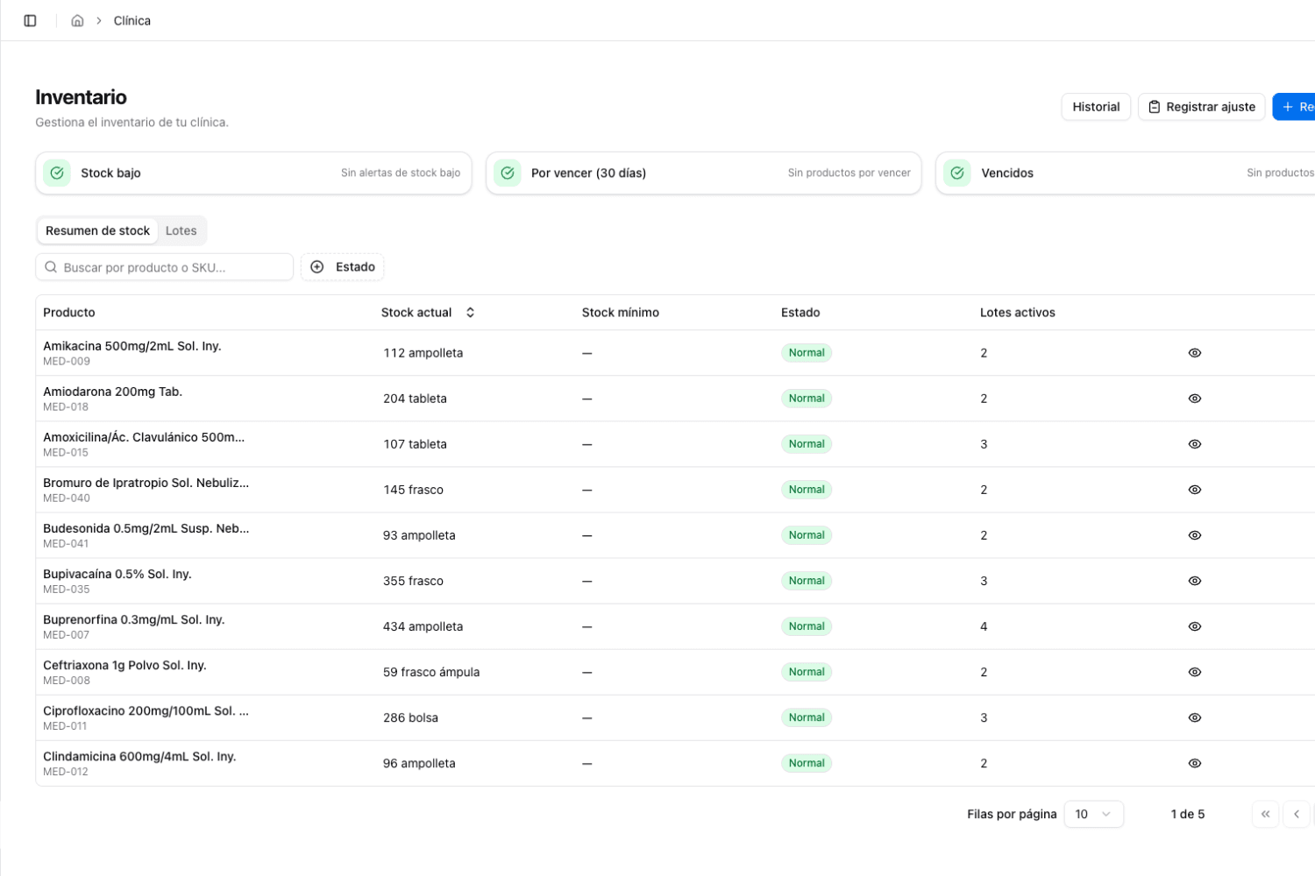Image resolution: width=1315 pixels, height=876 pixels.
Task: Click the clipboard icon on Registrar ajuste
Action: pos(1154,106)
